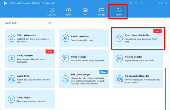The width and height of the screenshot is (170, 110).
Task: Click the vertical scrollbar on the right
Action: 165,89
